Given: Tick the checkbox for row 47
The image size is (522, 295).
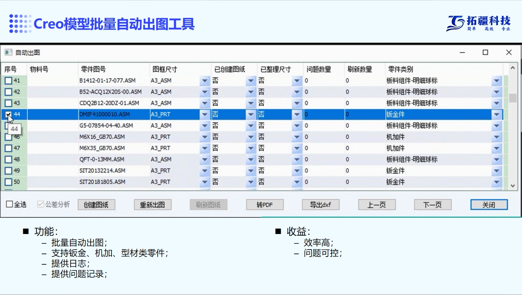Looking at the screenshot, I should (8, 148).
